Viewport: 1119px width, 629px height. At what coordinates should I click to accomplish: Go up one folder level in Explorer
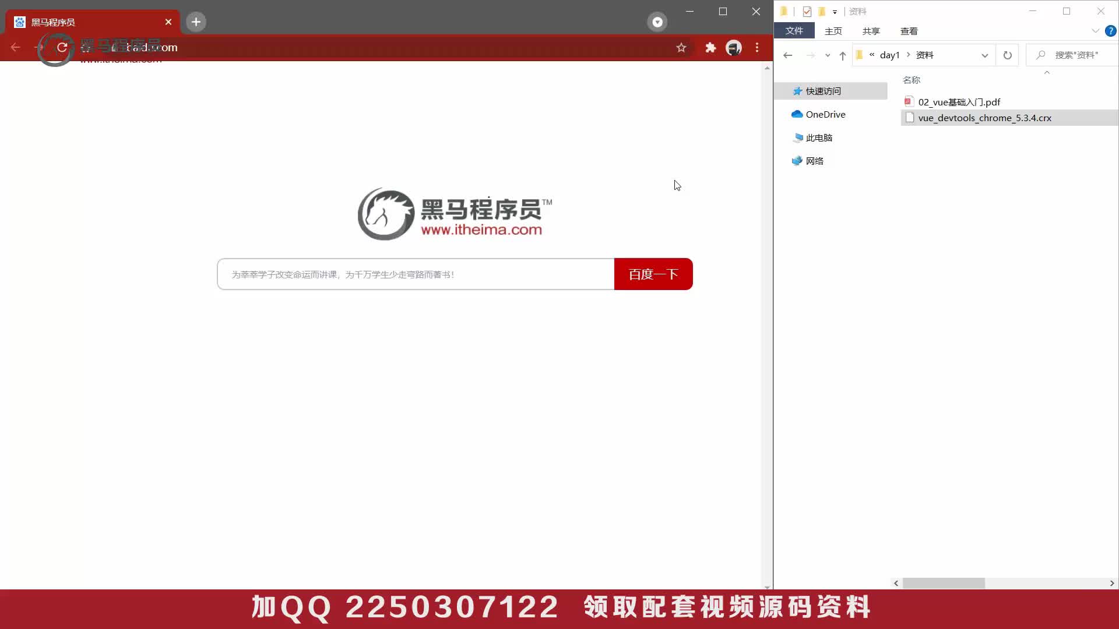click(x=843, y=55)
